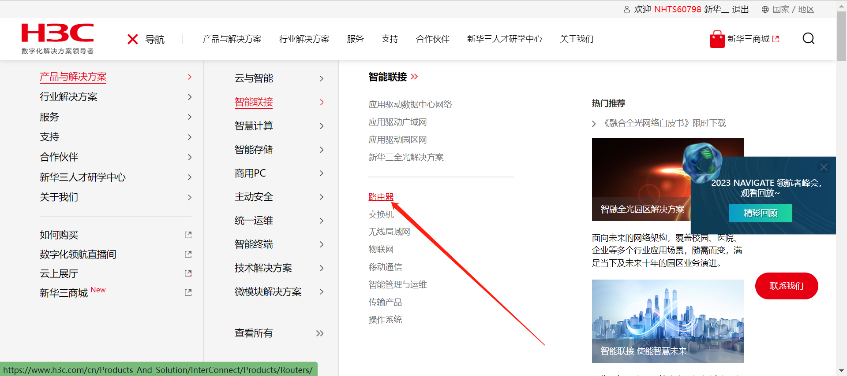The image size is (847, 376).
Task: Click the globe country/region icon
Action: point(765,9)
